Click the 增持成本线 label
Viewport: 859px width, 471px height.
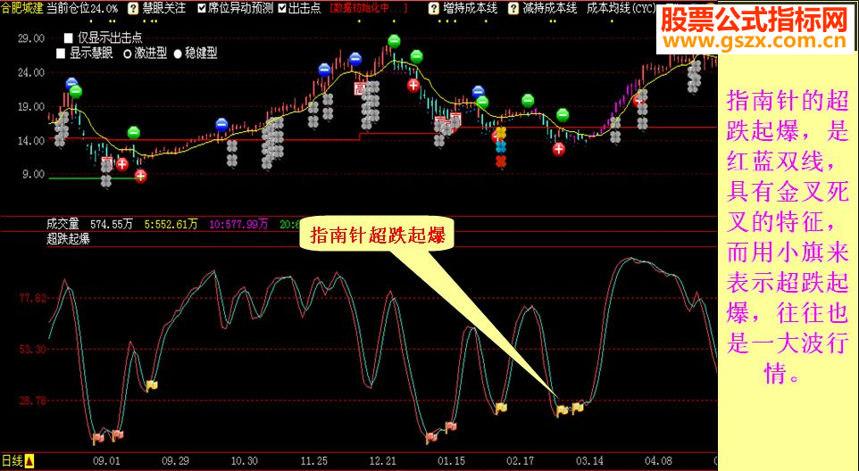click(470, 8)
